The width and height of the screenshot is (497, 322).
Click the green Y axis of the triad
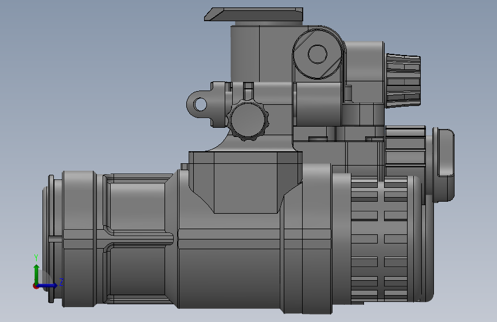tap(37, 274)
